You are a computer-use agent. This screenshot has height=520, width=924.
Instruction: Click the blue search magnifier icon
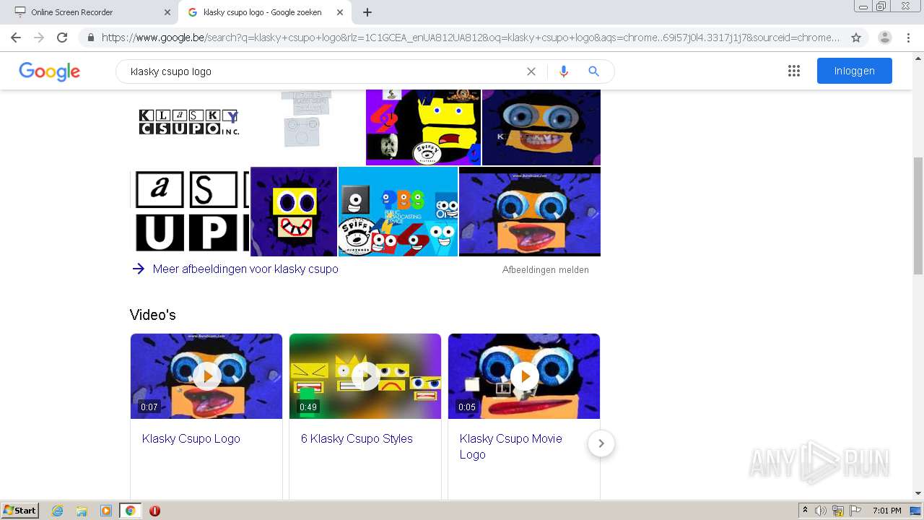click(594, 71)
